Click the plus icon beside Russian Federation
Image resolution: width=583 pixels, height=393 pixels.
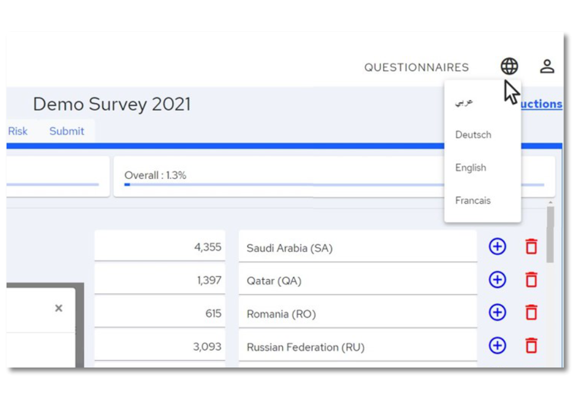click(x=497, y=346)
